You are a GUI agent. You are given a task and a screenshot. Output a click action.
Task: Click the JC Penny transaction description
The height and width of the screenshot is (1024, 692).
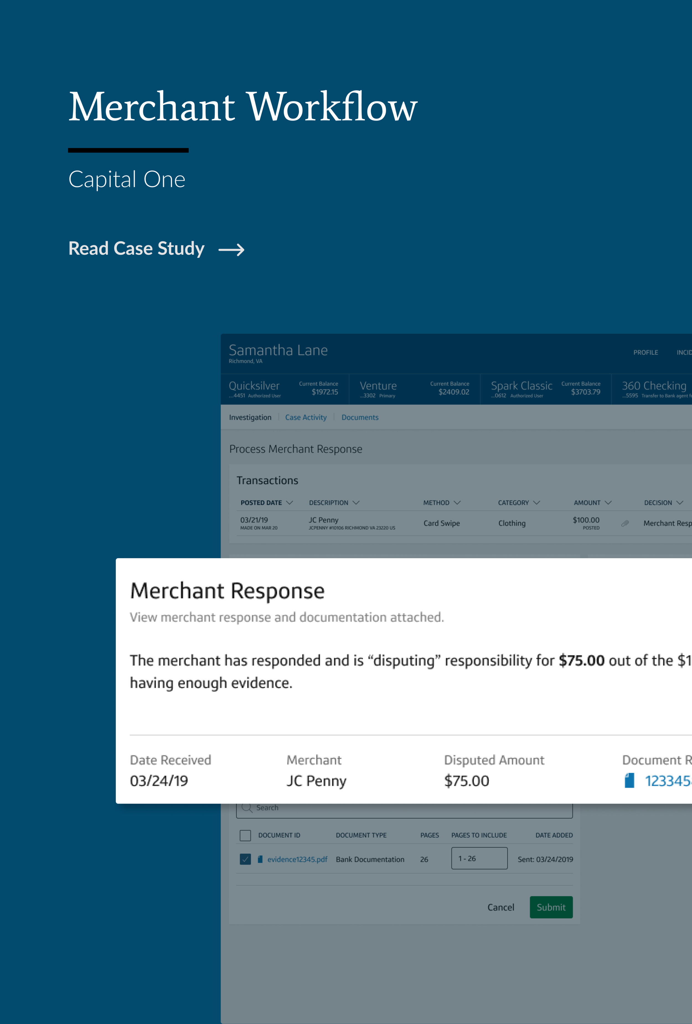tap(324, 520)
